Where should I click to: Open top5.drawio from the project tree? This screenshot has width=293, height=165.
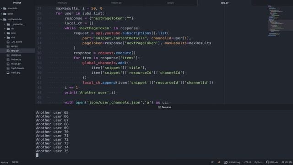coord(17,68)
